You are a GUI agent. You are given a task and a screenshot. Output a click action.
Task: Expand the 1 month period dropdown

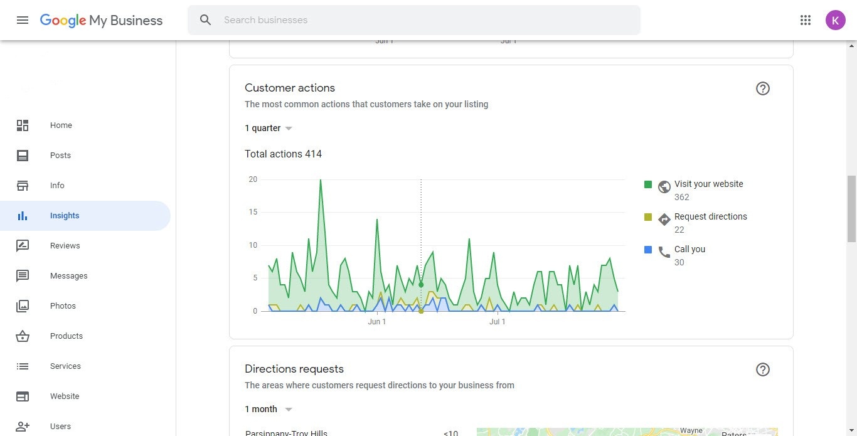click(269, 409)
